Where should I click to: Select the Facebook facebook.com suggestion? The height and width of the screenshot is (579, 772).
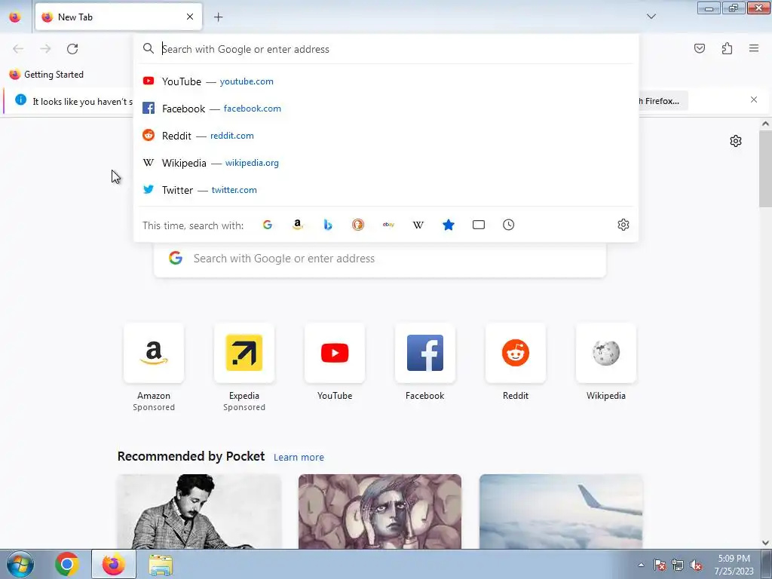[386, 109]
